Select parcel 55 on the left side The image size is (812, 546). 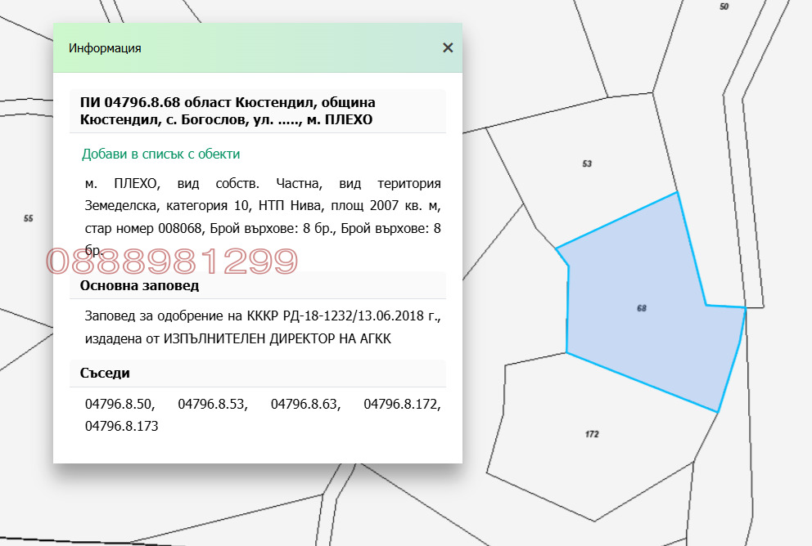29,218
